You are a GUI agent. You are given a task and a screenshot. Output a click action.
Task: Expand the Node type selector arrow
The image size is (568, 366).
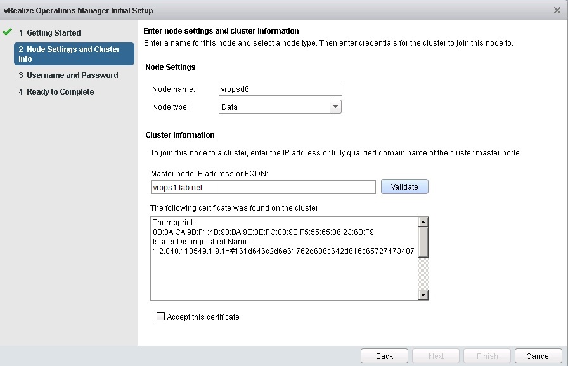[x=336, y=107]
